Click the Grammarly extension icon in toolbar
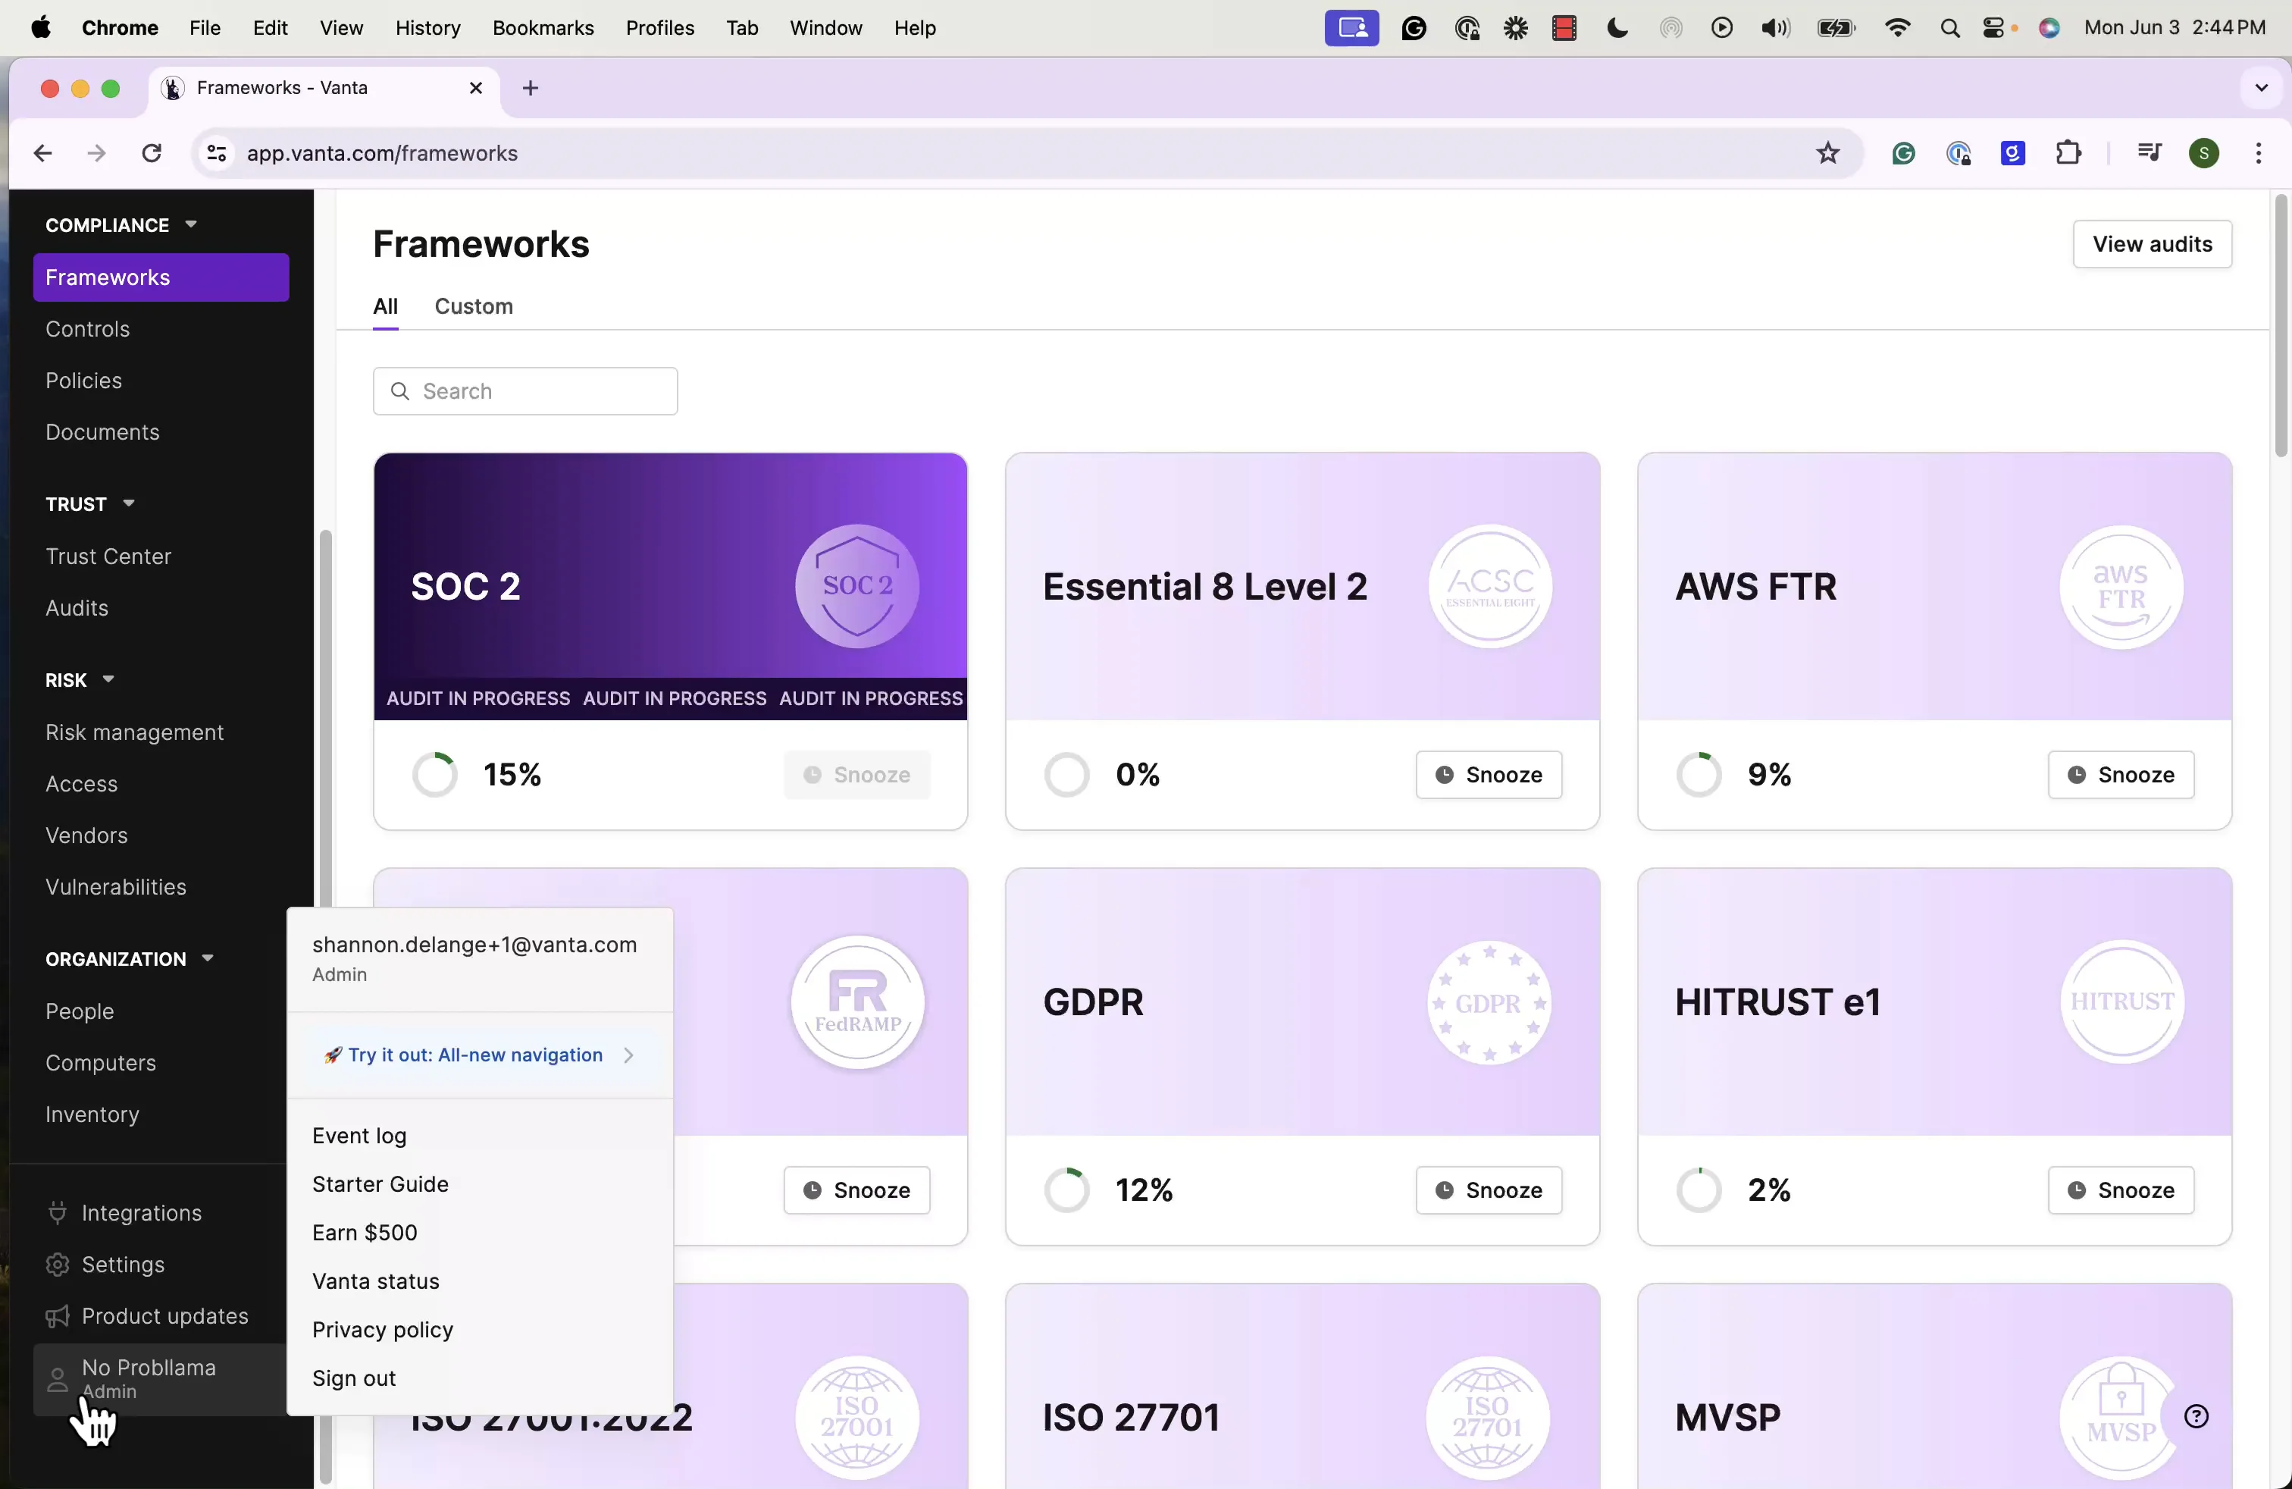The image size is (2292, 1489). click(1903, 153)
